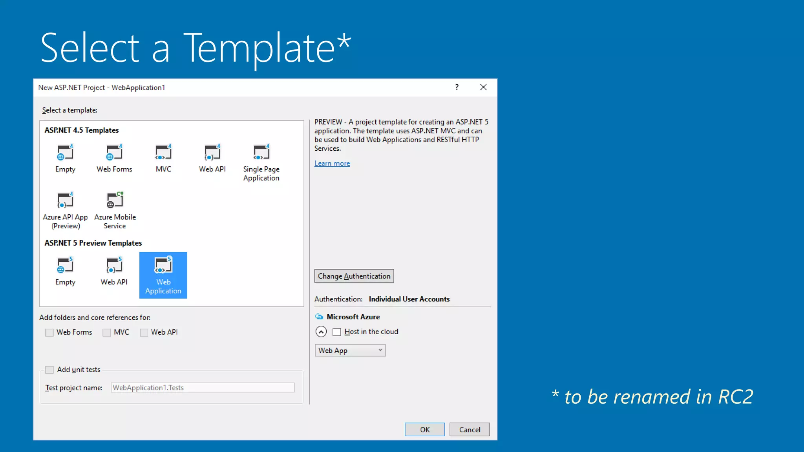This screenshot has height=452, width=804.
Task: Open dialog help question mark
Action: point(457,87)
